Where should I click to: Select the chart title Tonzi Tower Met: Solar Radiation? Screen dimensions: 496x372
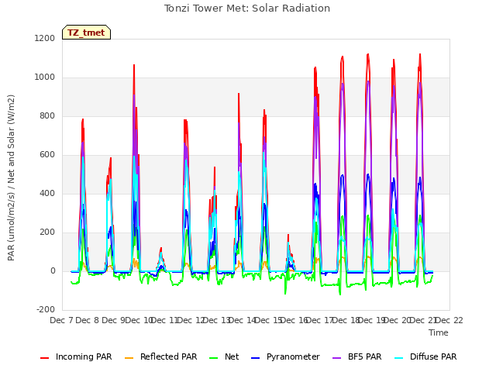(x=247, y=9)
